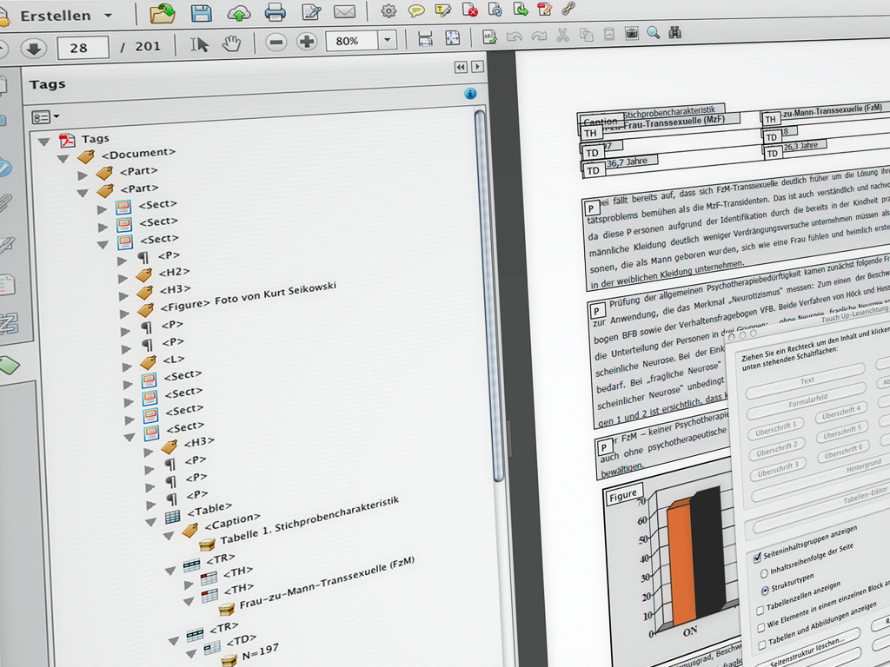The width and height of the screenshot is (890, 667).
Task: Save the document with the floppy disk icon
Action: click(201, 12)
